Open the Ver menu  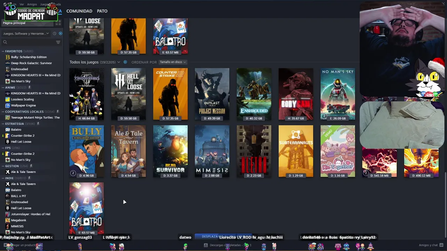pyautogui.click(x=22, y=4)
